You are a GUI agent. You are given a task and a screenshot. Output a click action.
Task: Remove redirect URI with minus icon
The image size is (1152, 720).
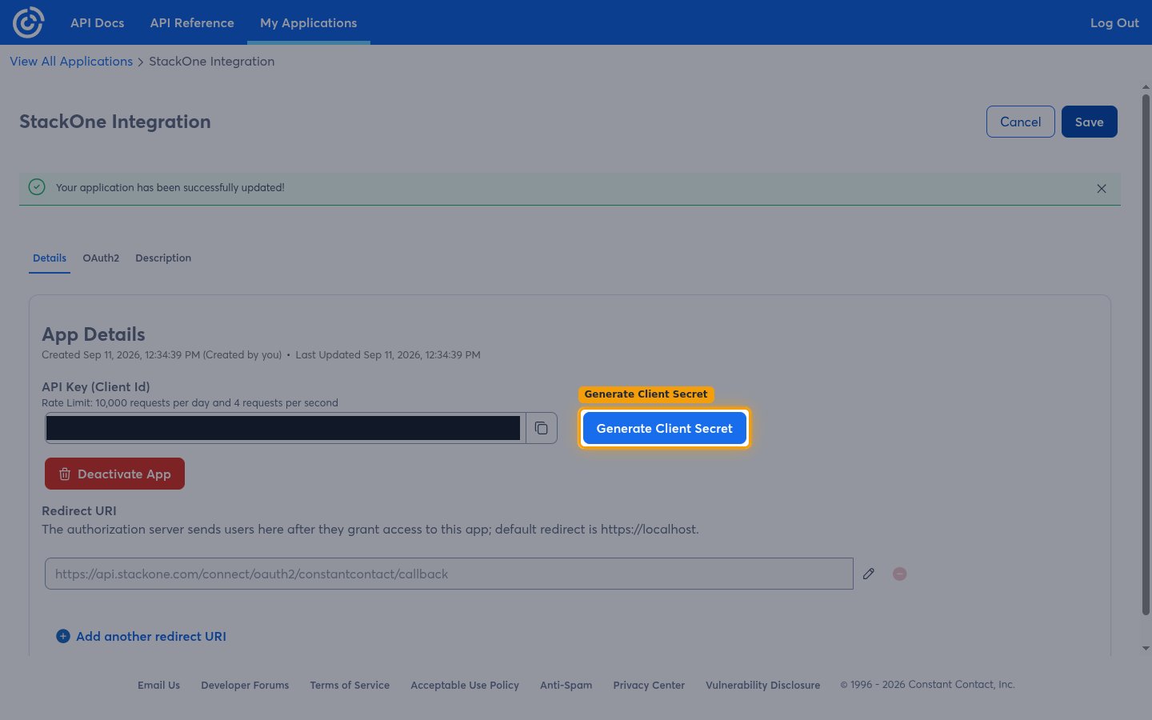click(900, 574)
